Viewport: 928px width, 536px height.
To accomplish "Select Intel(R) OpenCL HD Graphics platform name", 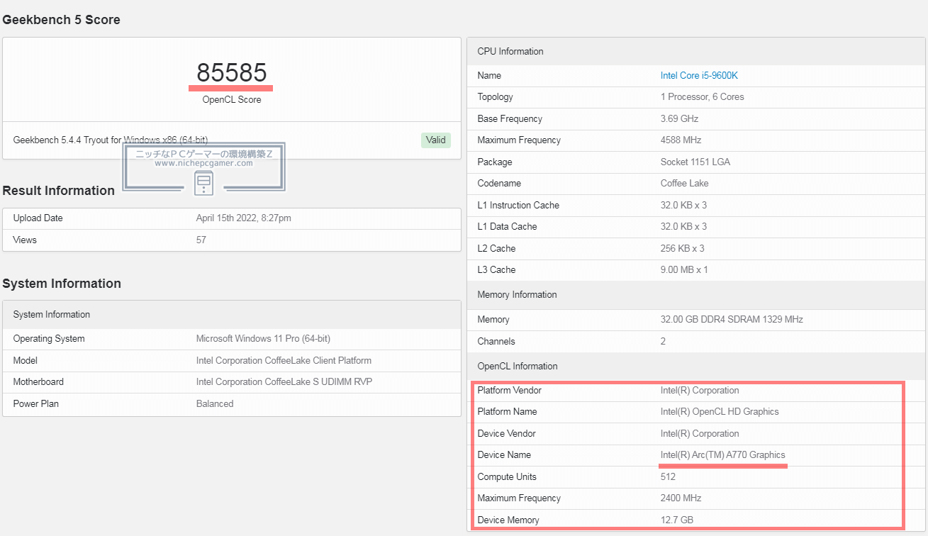I will coord(720,411).
